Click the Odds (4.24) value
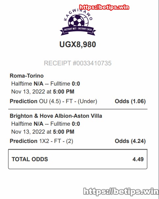 coord(130,141)
